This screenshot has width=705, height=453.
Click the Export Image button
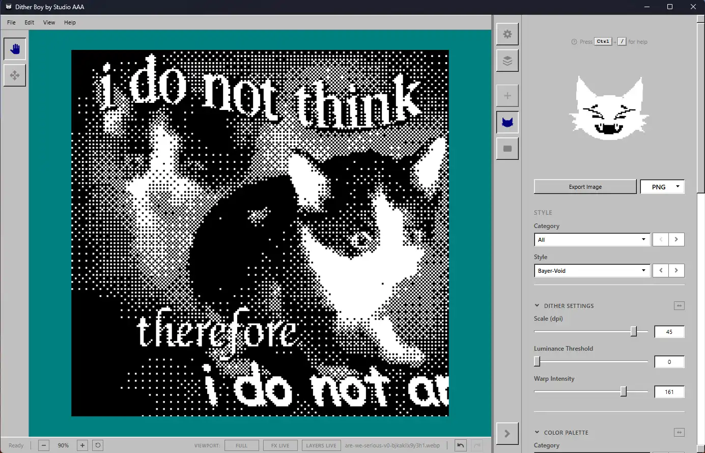pos(585,187)
